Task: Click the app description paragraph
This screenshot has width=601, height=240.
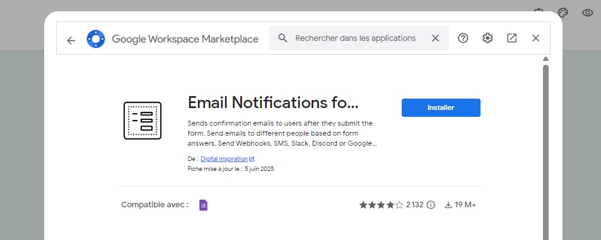Action: click(283, 134)
